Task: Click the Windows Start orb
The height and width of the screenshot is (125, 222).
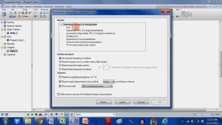Action: pos(6,121)
